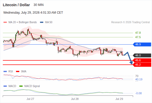Viewport: 152px width, 103px height.
Task: Click the RSI legend color swatch
Action: (5, 72)
